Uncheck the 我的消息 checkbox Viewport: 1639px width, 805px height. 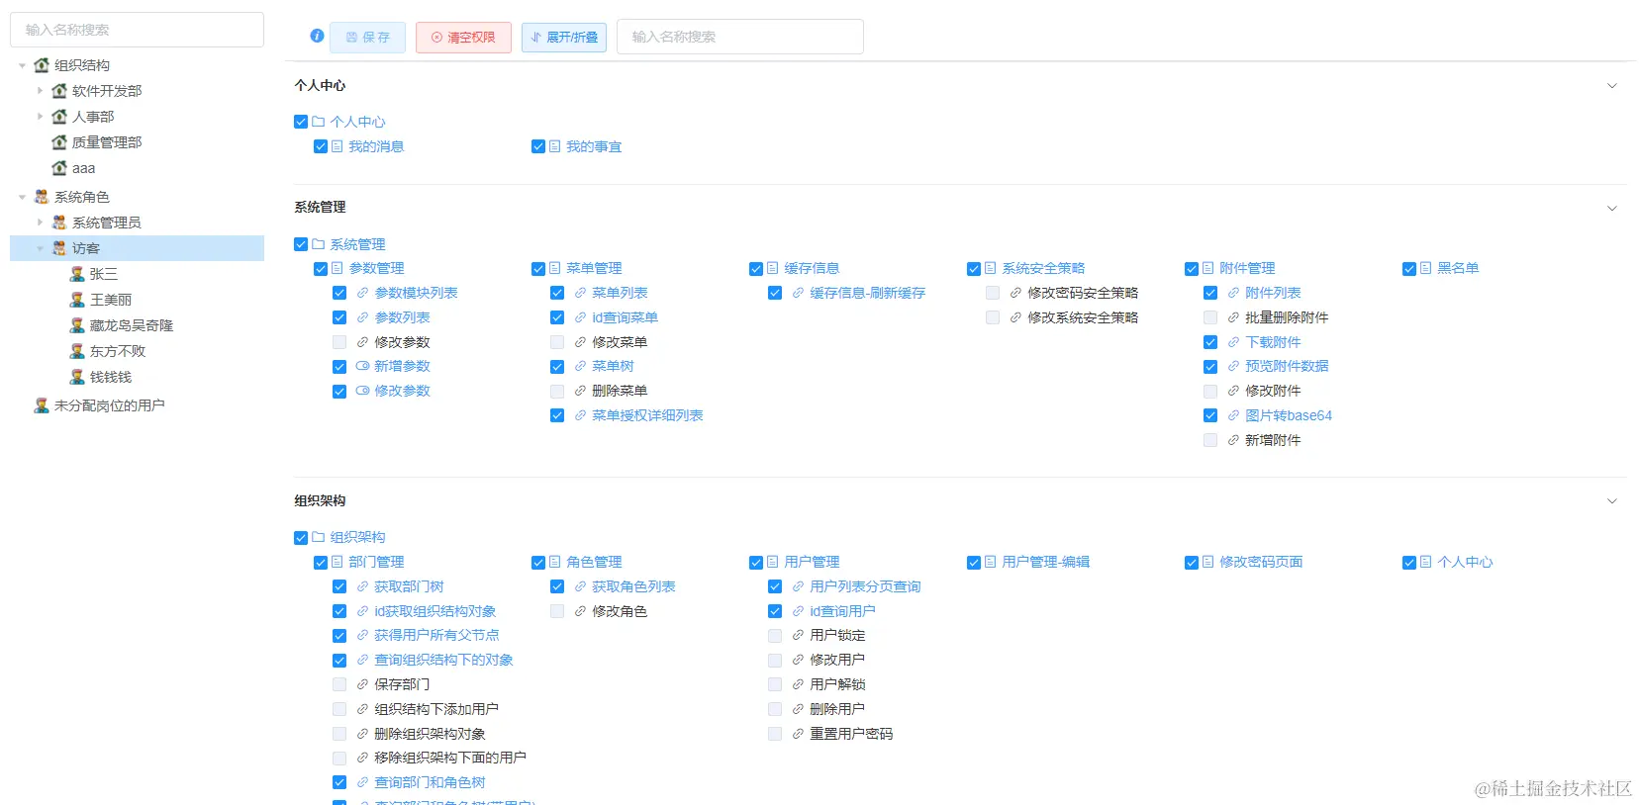(321, 146)
